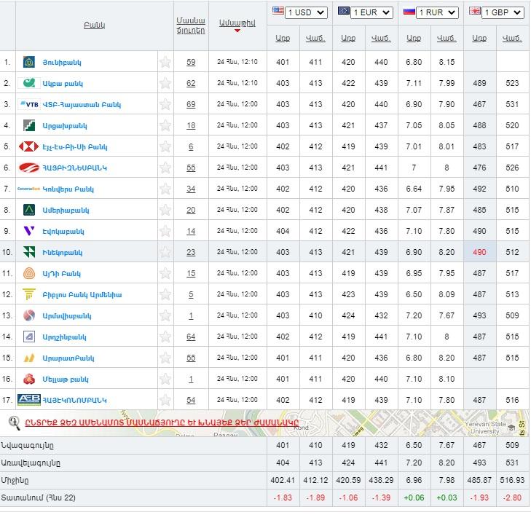Click branch count 69 for VTB bank
Screen dimensions: 531x515
[x=191, y=105]
